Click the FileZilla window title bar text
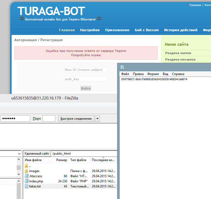211x199 pixels. [45, 98]
